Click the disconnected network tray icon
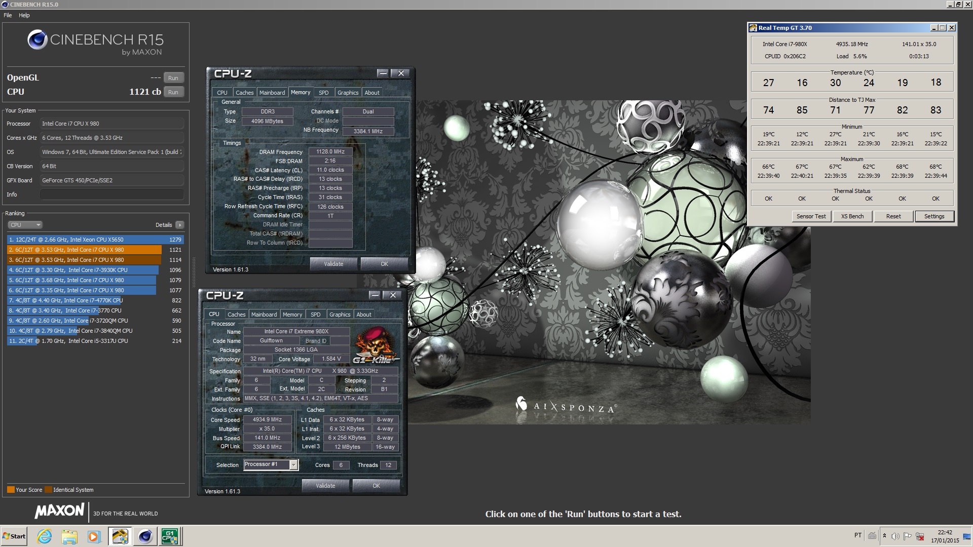 pyautogui.click(x=920, y=536)
